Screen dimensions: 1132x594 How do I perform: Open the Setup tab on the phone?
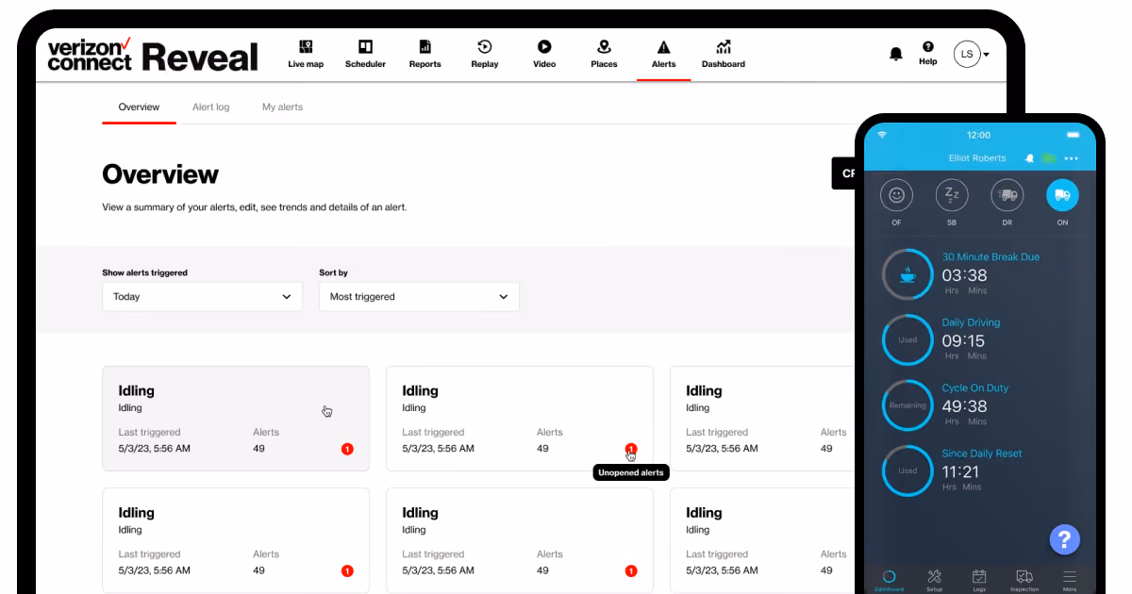point(934,580)
